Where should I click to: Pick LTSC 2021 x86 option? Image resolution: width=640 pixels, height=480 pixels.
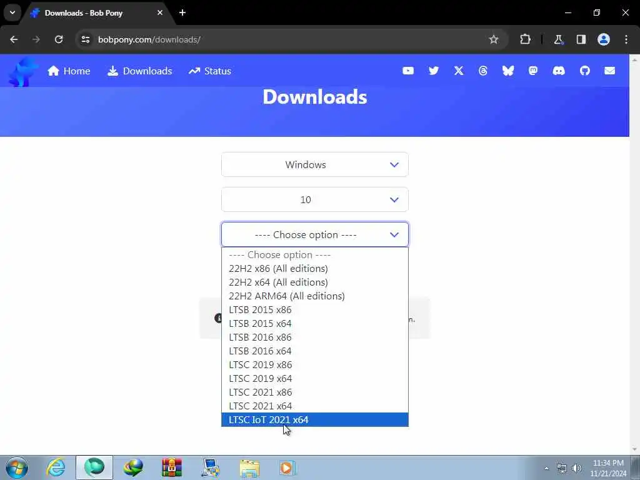coord(315,392)
